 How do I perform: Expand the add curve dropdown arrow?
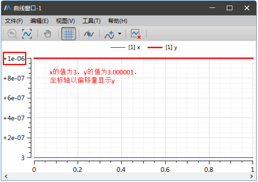[x=119, y=35]
